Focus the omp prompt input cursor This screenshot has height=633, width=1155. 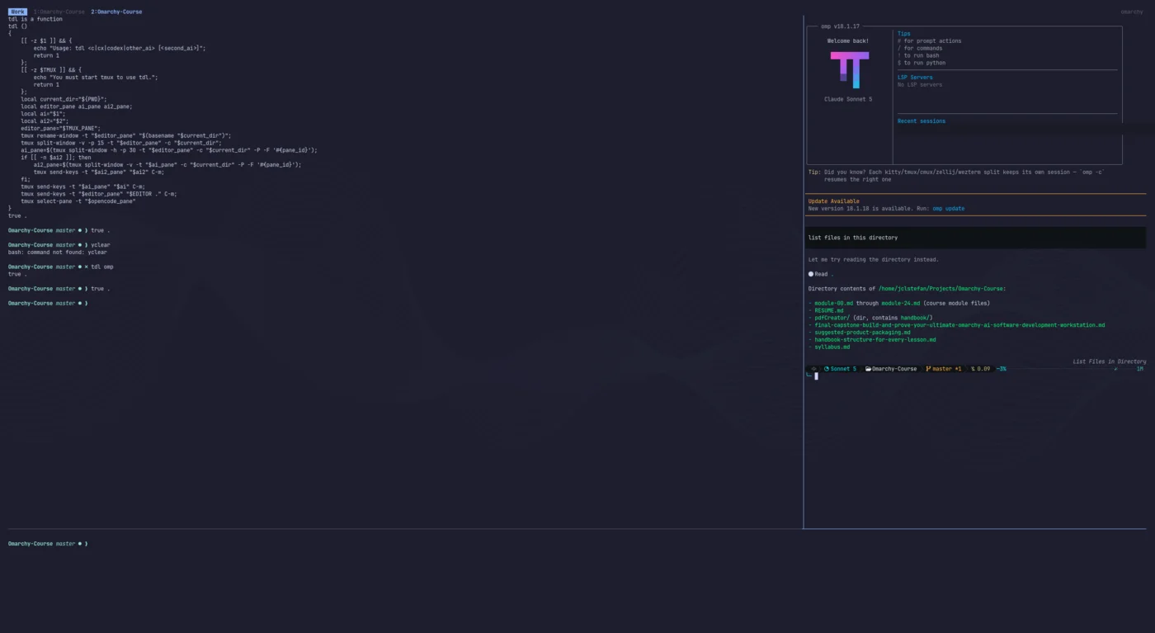pyautogui.click(x=817, y=376)
